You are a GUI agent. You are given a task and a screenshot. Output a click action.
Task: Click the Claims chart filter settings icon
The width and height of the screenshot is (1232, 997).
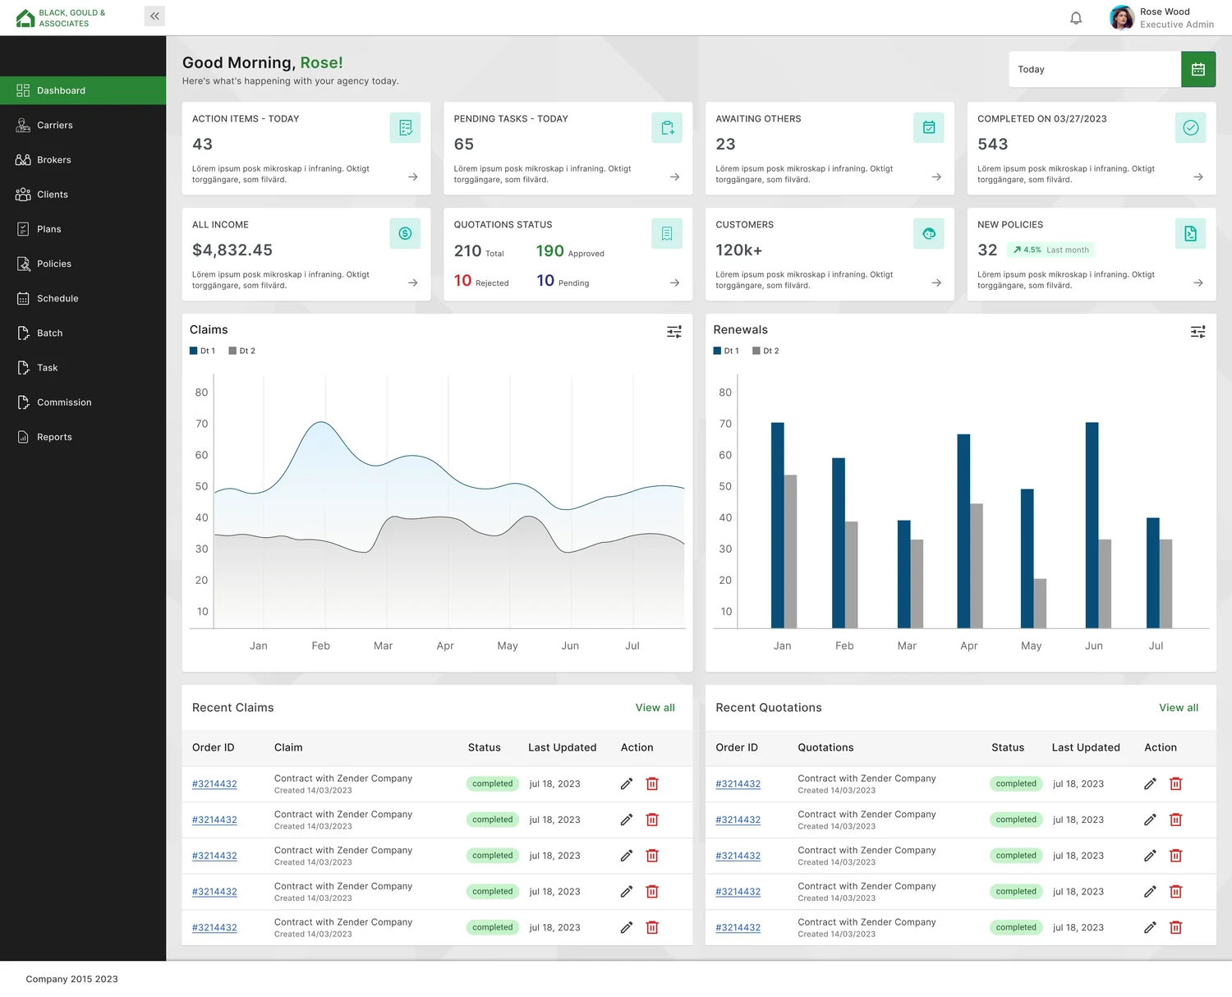674,332
